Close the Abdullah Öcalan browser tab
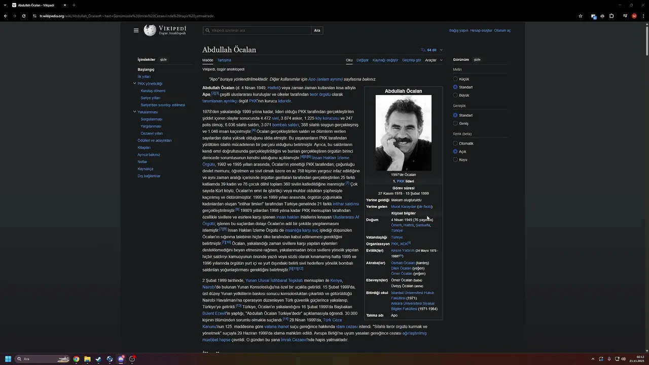 tap(65, 5)
